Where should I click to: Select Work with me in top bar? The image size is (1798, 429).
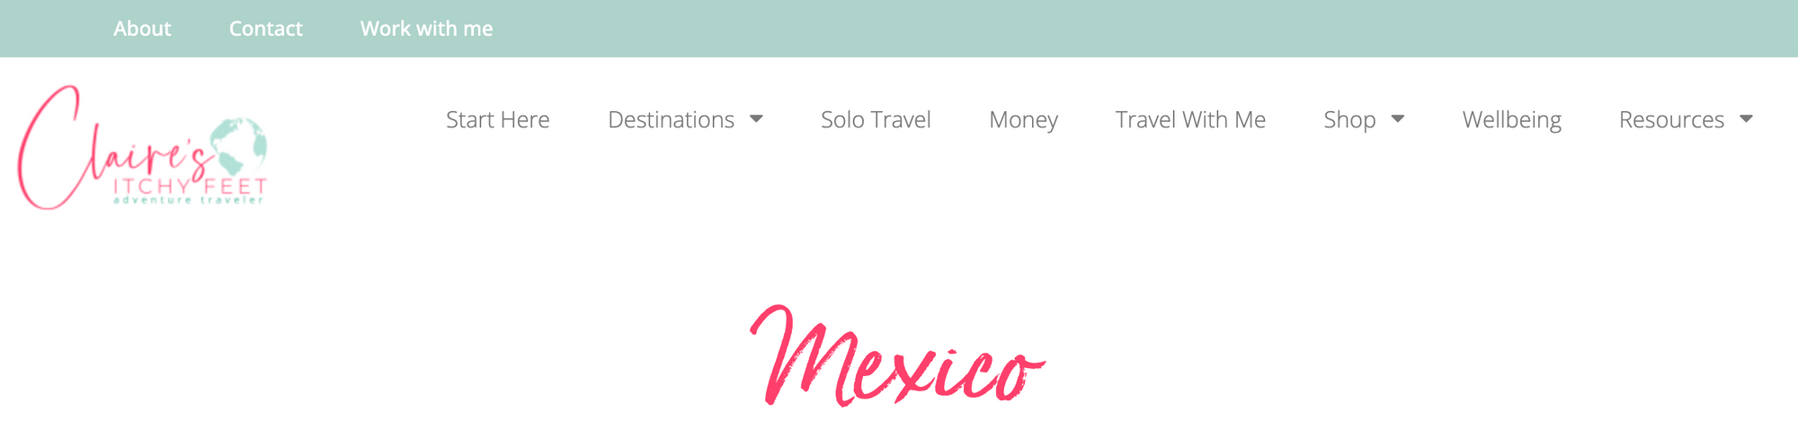pos(426,29)
